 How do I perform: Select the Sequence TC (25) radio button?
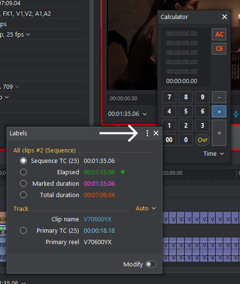[x=23, y=161]
